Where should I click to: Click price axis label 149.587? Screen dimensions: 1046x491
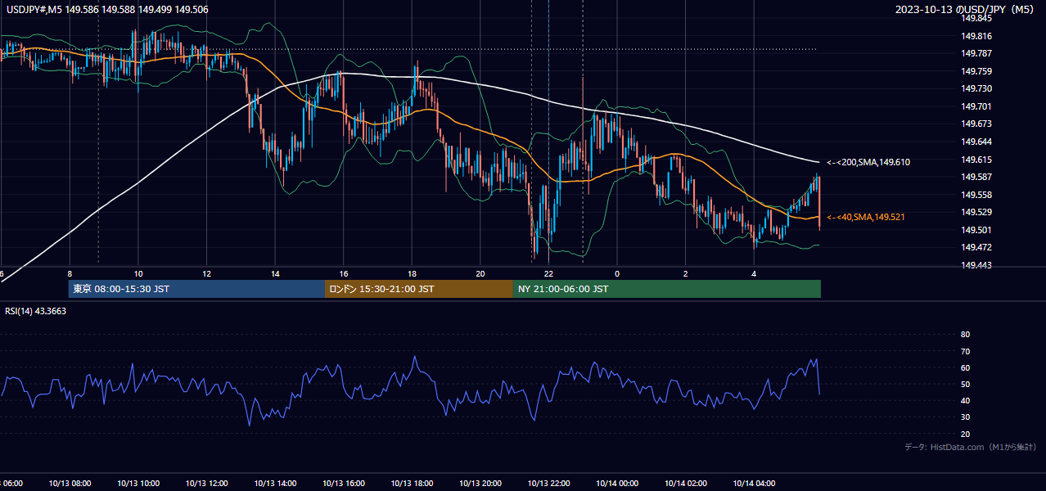[977, 177]
